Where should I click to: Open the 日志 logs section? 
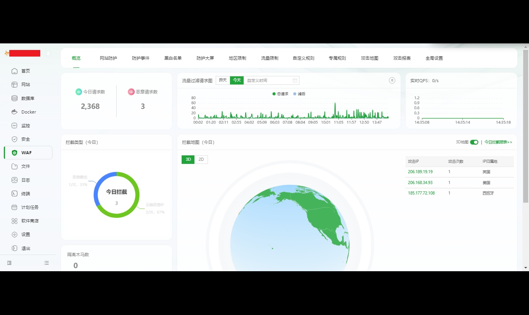(x=26, y=180)
